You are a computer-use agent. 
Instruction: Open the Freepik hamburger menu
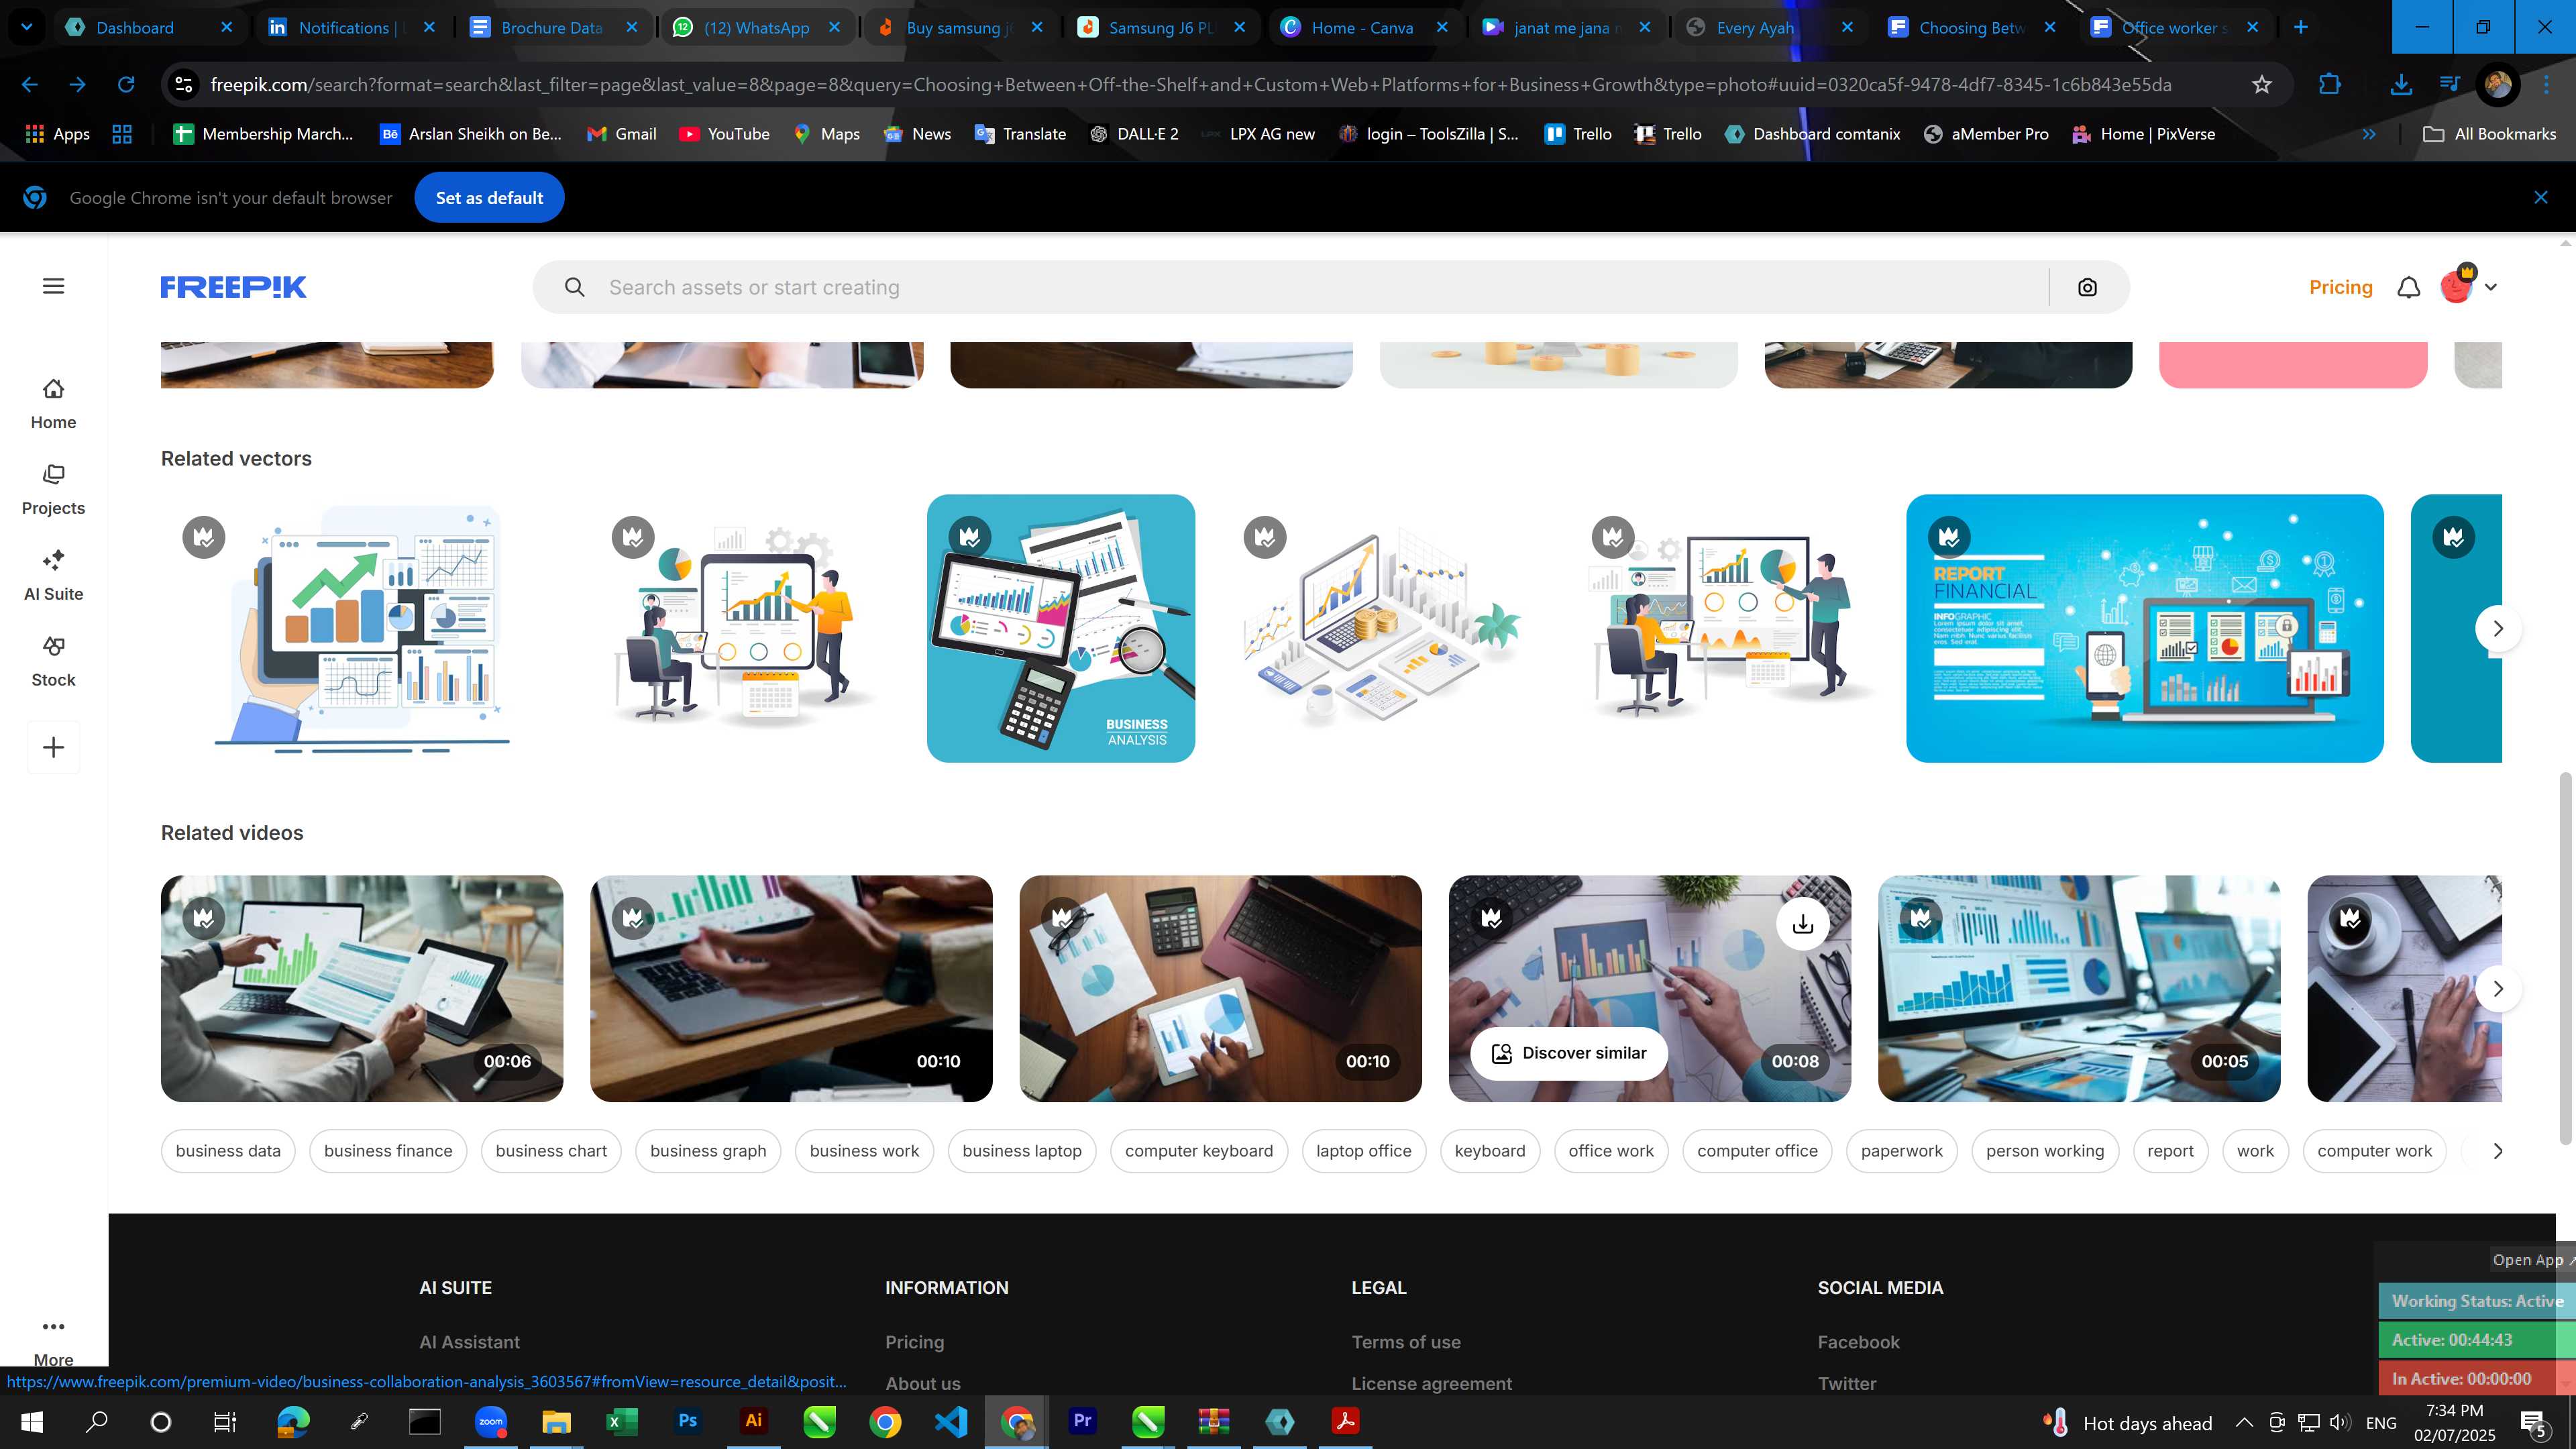pyautogui.click(x=54, y=287)
